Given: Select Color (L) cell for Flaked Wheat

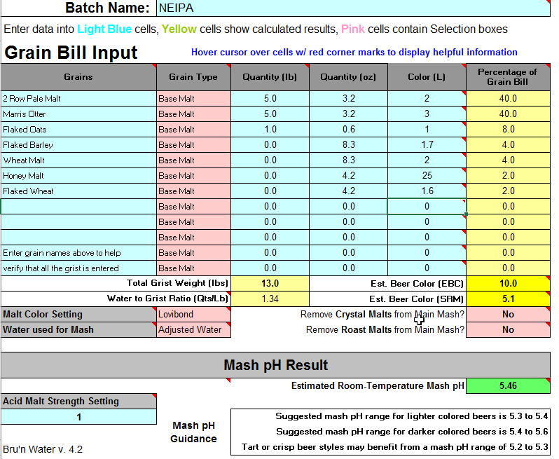Looking at the screenshot, I should 427,191.
